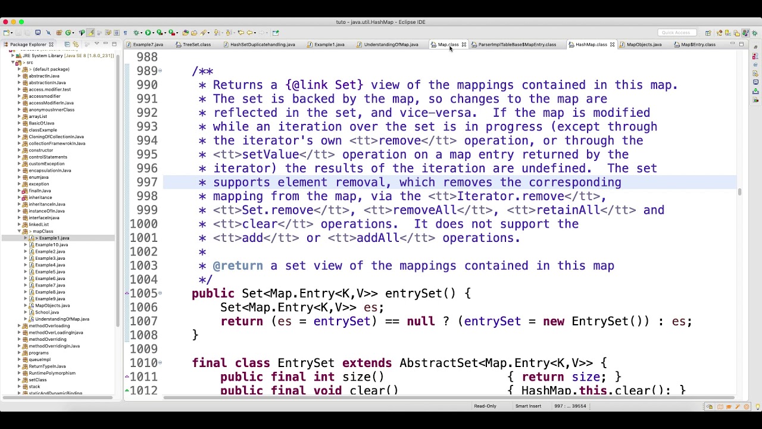Select School.java in Package Explorer
The height and width of the screenshot is (429, 762).
[x=46, y=312]
